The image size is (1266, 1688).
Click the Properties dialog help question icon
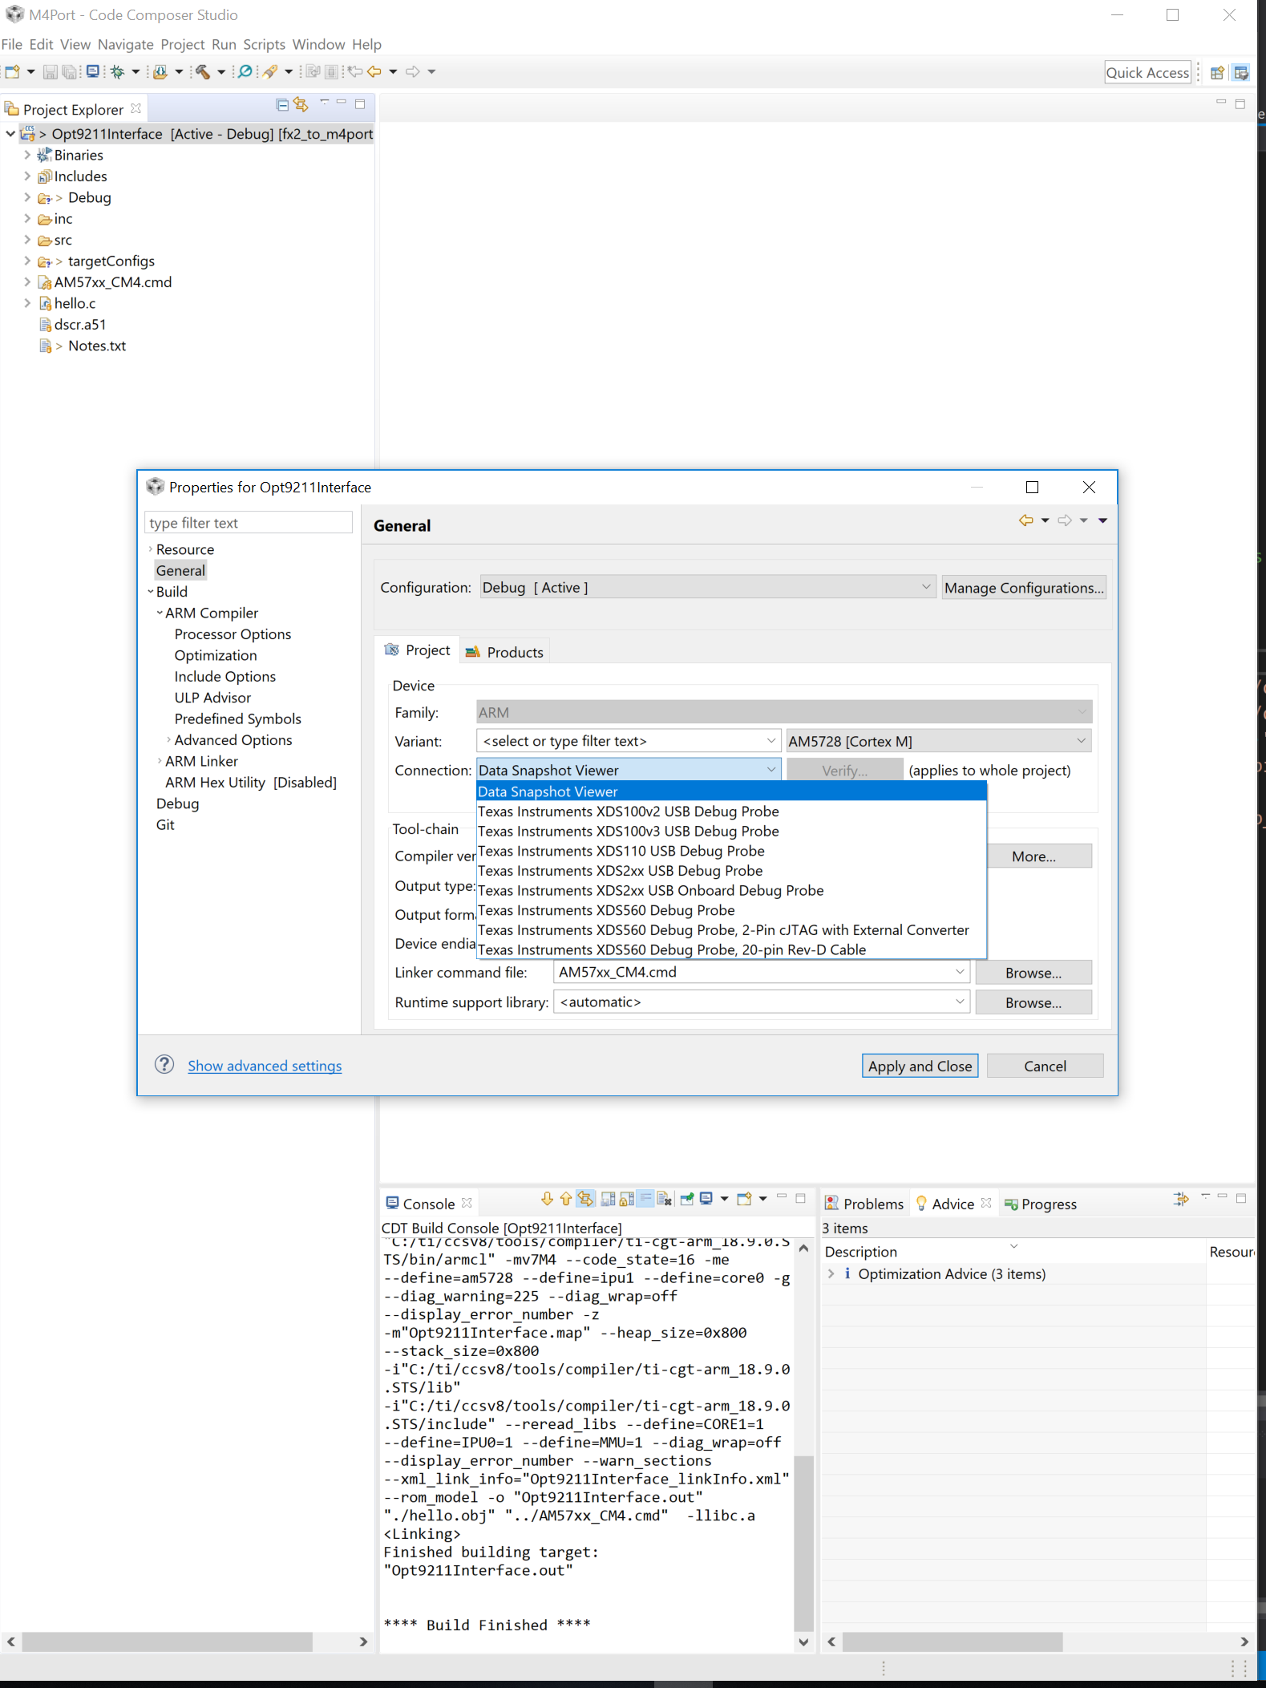(x=164, y=1064)
